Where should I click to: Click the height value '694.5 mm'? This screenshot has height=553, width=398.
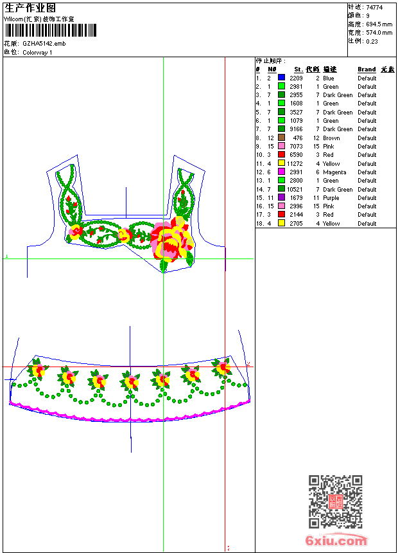(x=379, y=24)
